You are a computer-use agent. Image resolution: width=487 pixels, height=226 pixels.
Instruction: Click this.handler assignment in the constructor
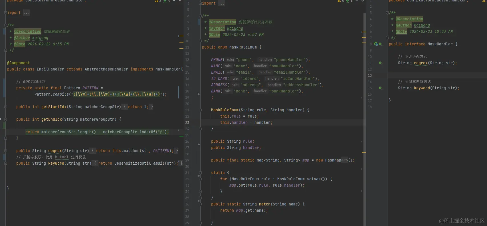[246, 122]
